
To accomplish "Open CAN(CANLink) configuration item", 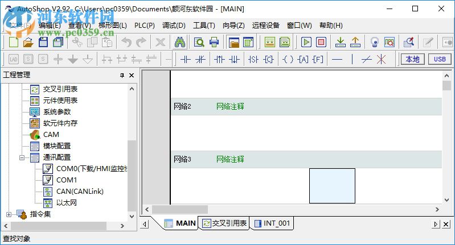I will (80, 192).
